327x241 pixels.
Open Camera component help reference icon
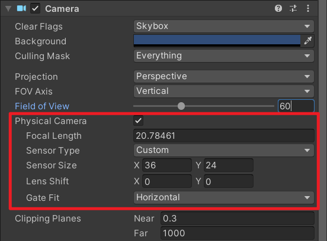click(x=278, y=8)
